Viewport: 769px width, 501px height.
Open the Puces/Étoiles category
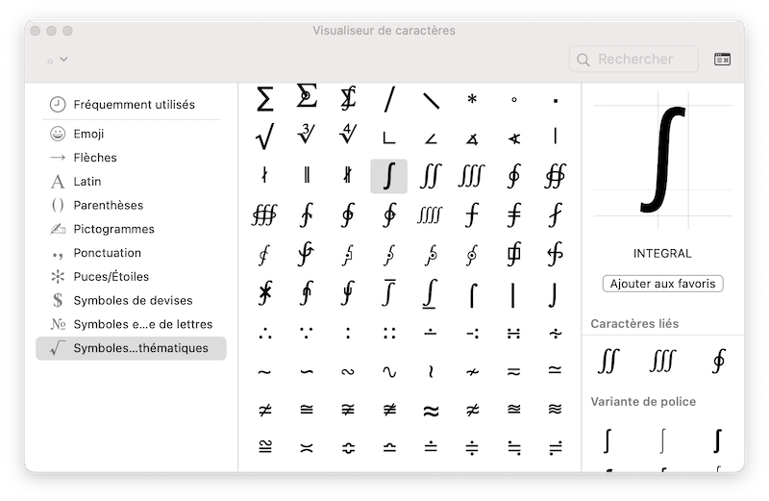pyautogui.click(x=131, y=277)
